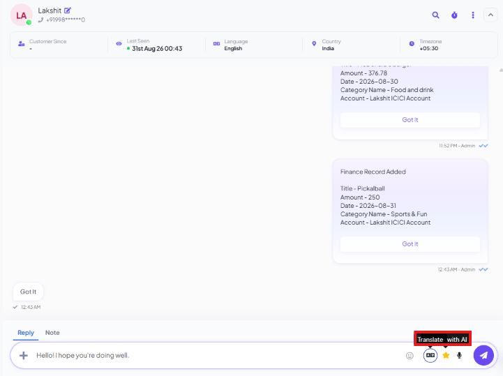Switch to the Note tab
The width and height of the screenshot is (503, 376).
coord(52,333)
